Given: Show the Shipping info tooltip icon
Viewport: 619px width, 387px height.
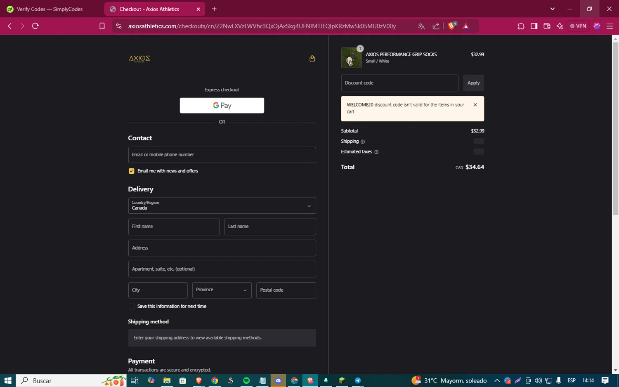Looking at the screenshot, I should click(363, 142).
